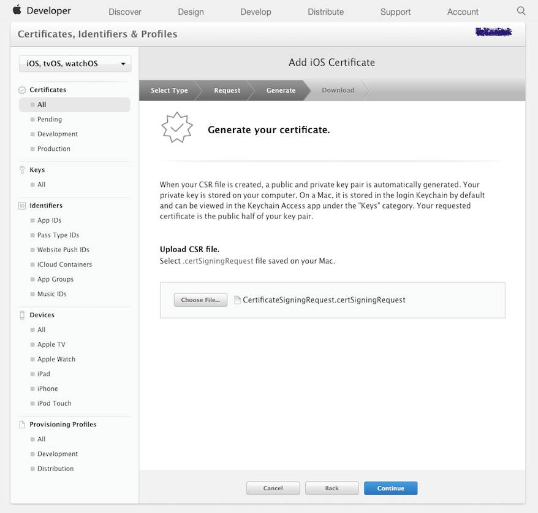Select Production certificates
This screenshot has width=538, height=513.
click(x=53, y=148)
